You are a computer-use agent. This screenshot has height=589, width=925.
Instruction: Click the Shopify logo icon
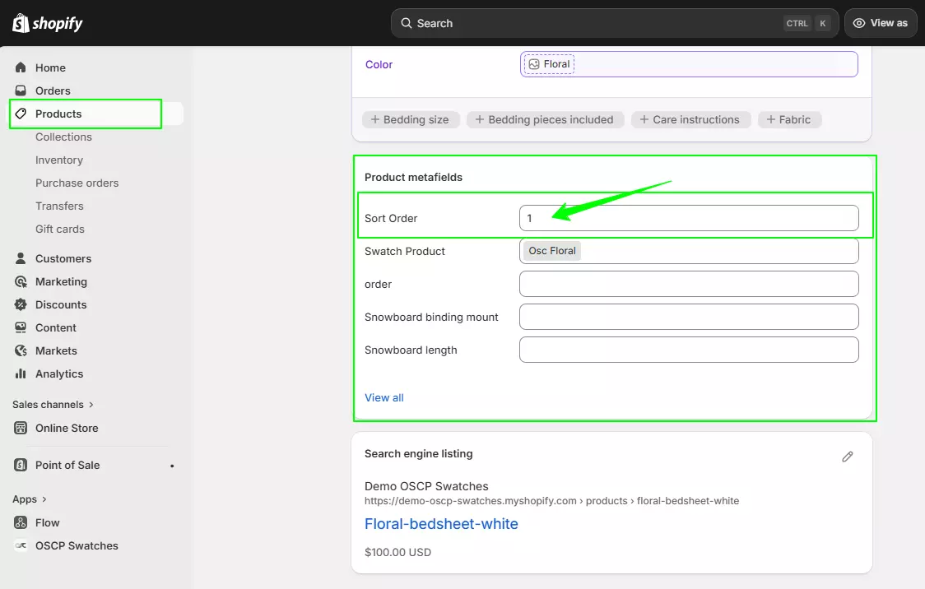pyautogui.click(x=21, y=23)
